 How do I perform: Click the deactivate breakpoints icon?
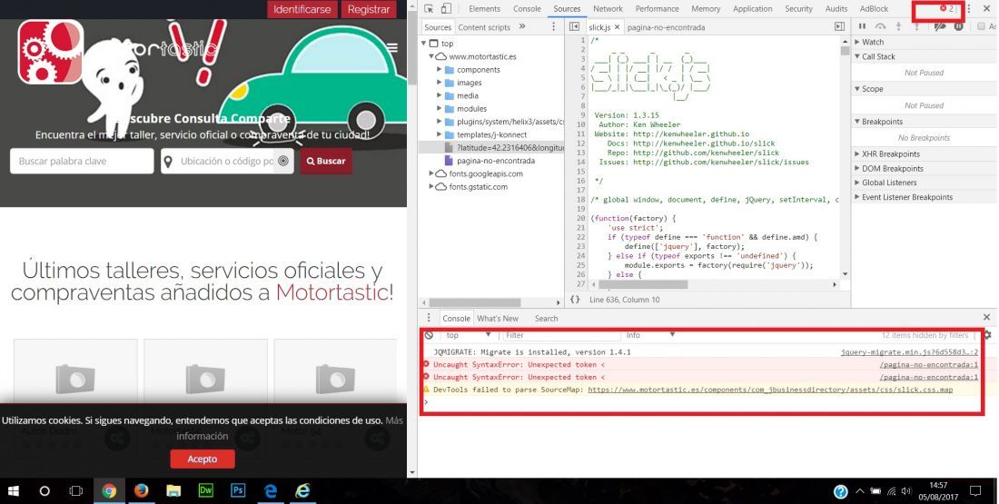[940, 26]
